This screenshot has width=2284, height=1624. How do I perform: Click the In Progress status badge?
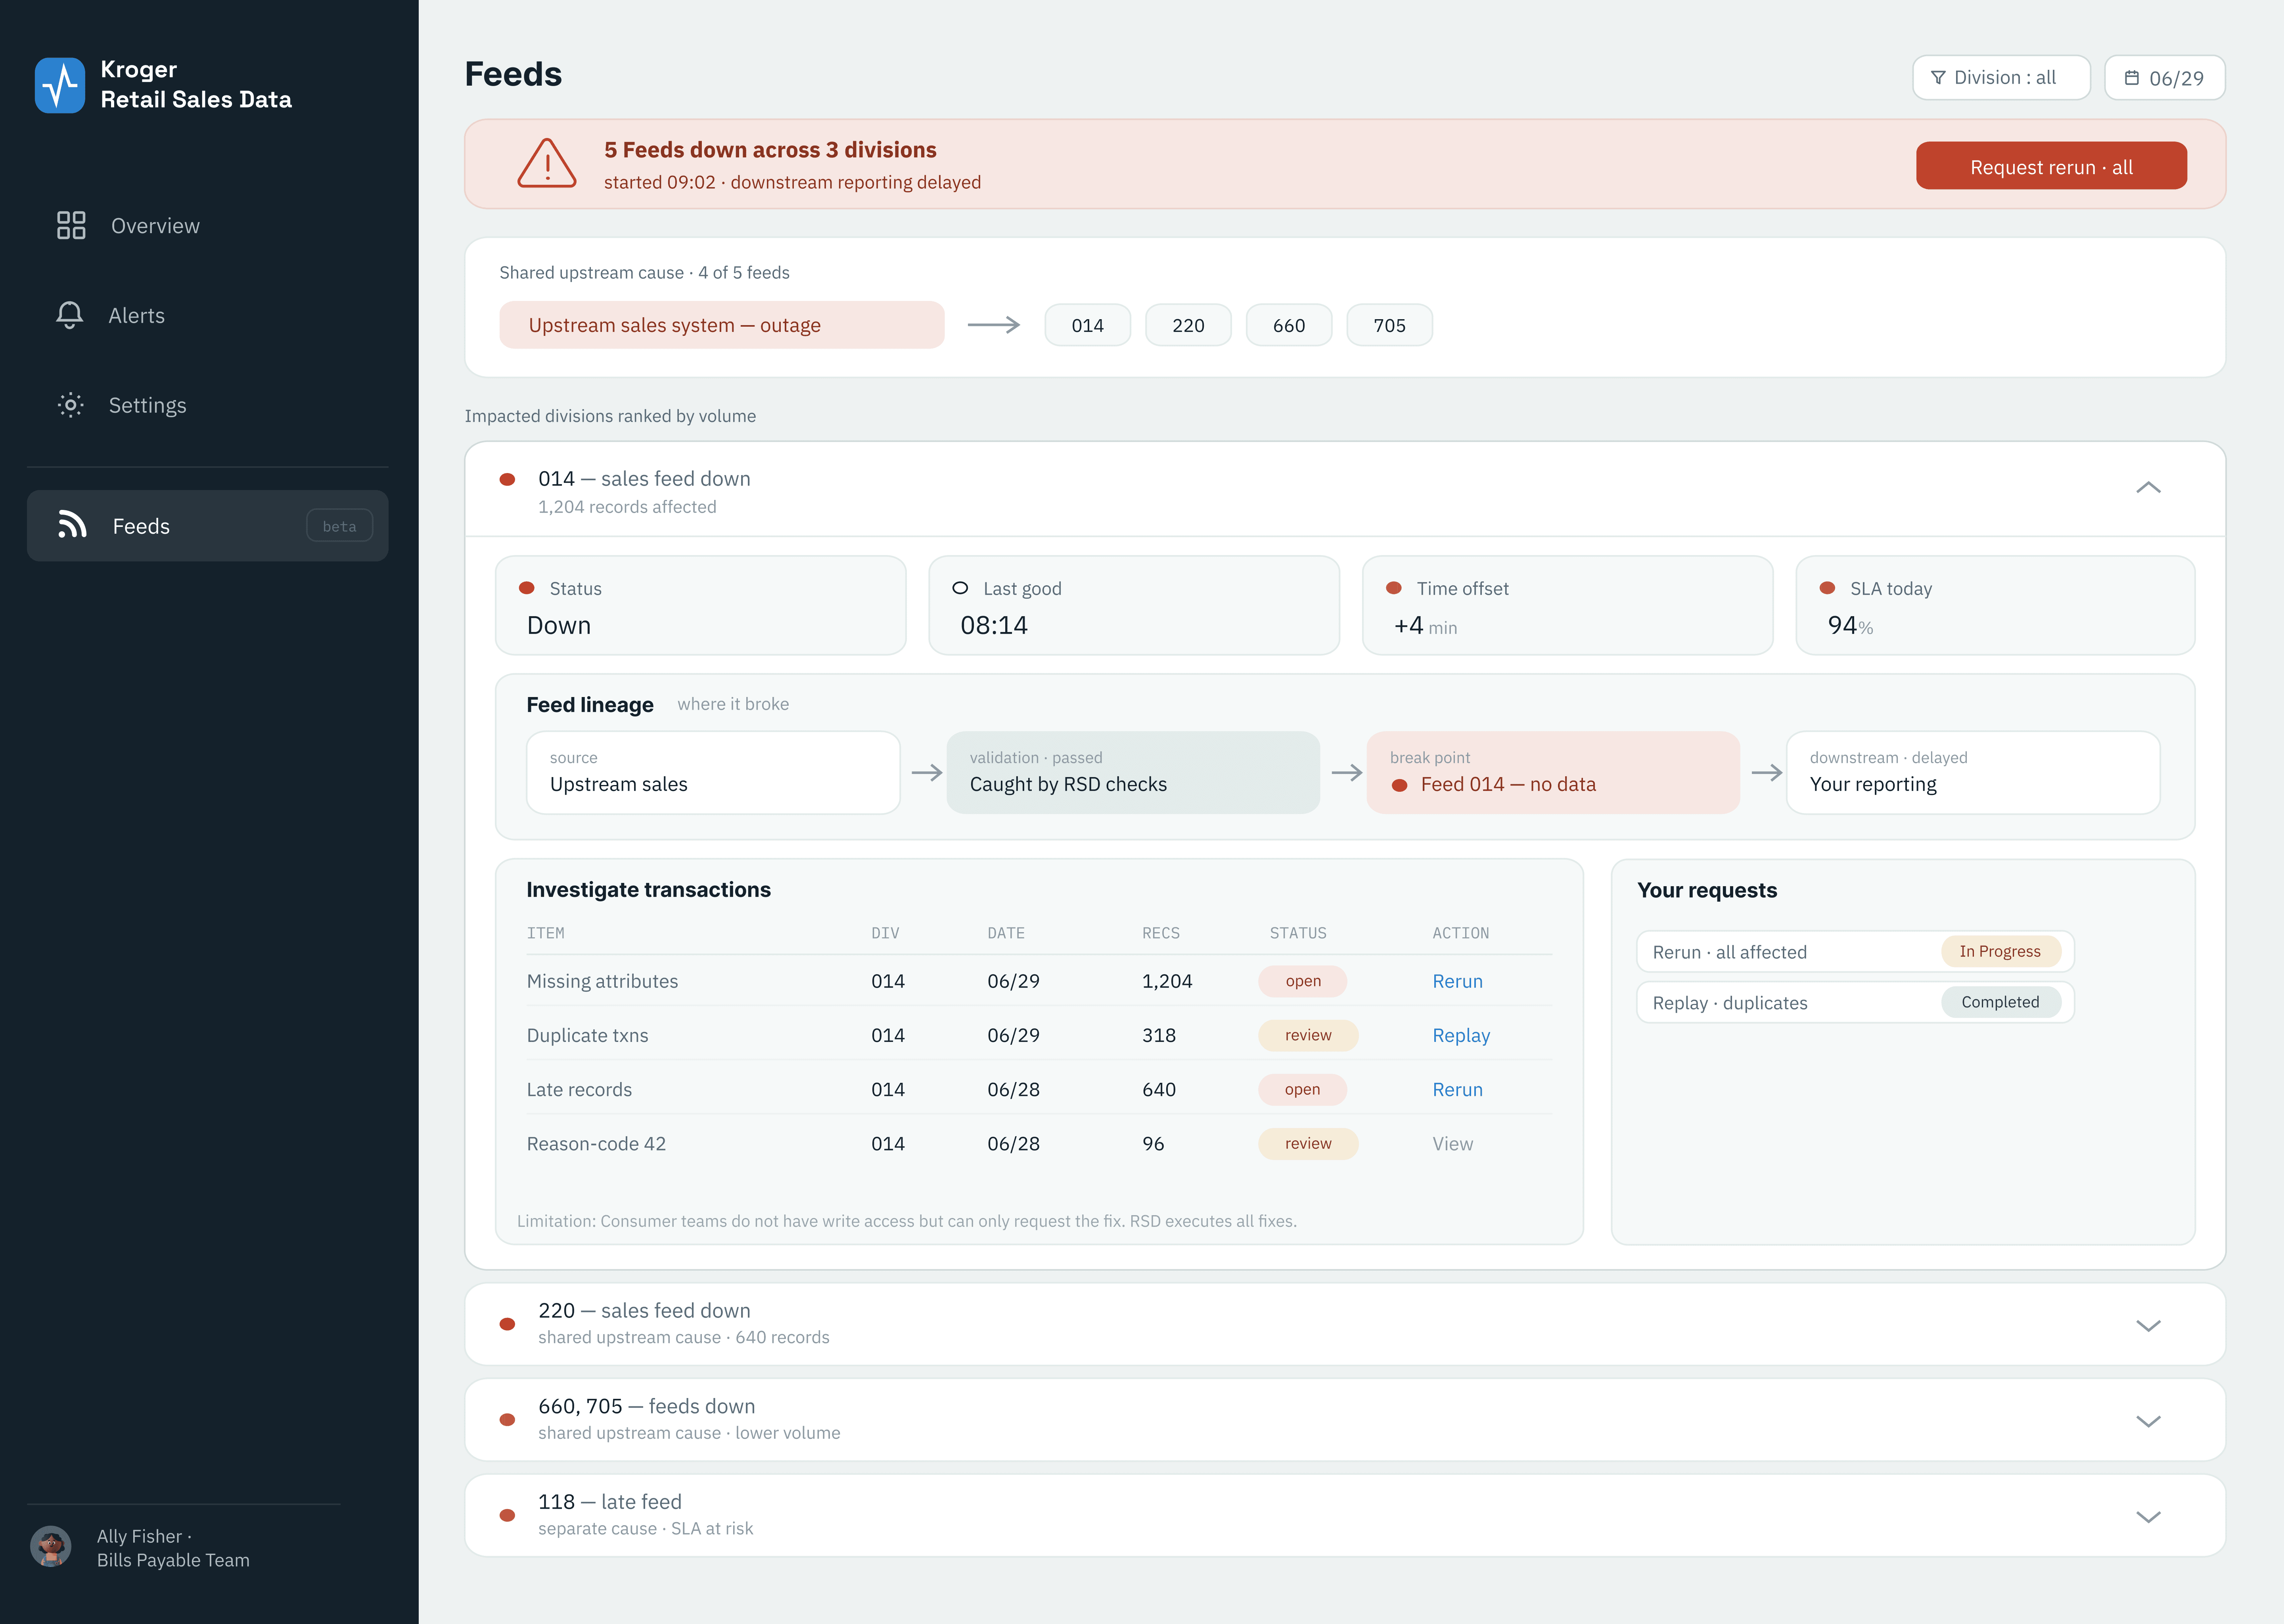[2000, 951]
